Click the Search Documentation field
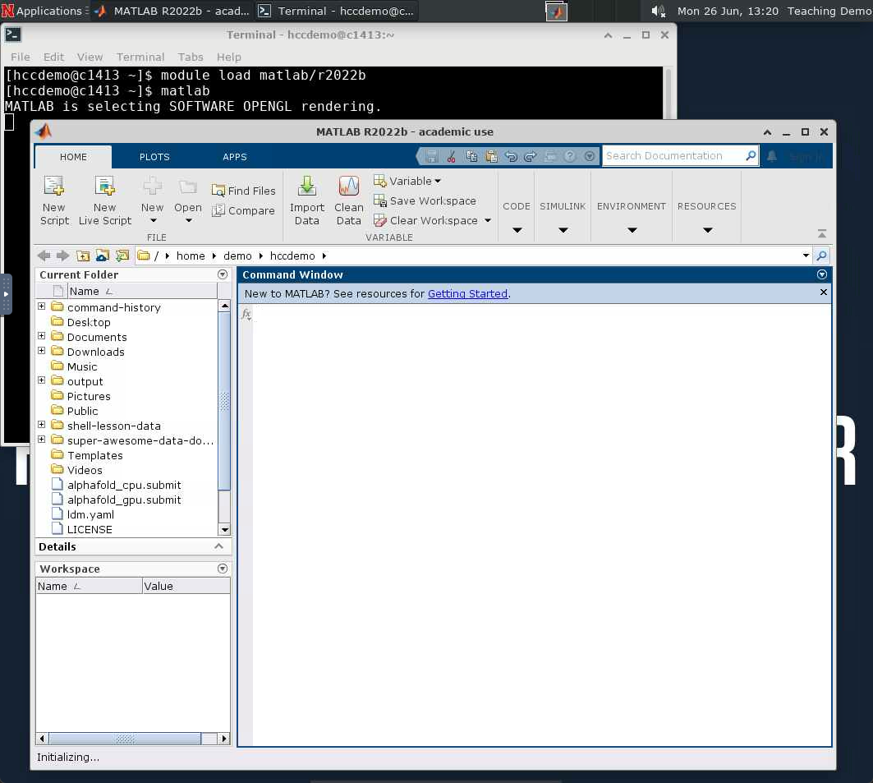The width and height of the screenshot is (873, 783). point(672,156)
